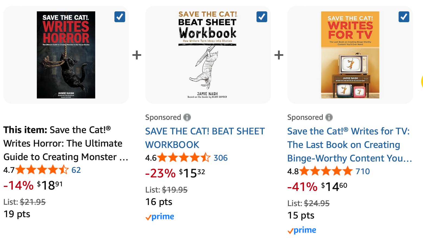Open the Writes for TV cover image
The height and width of the screenshot is (238, 423).
(x=350, y=55)
